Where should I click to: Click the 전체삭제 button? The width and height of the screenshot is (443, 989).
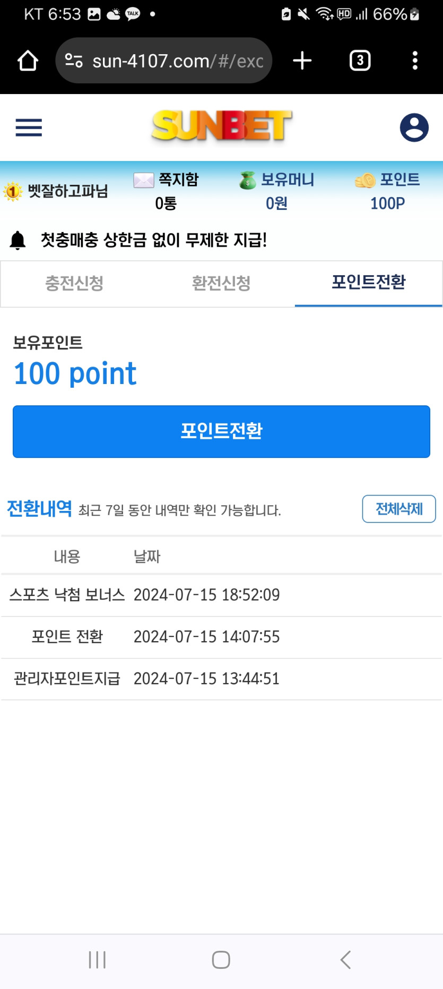399,509
